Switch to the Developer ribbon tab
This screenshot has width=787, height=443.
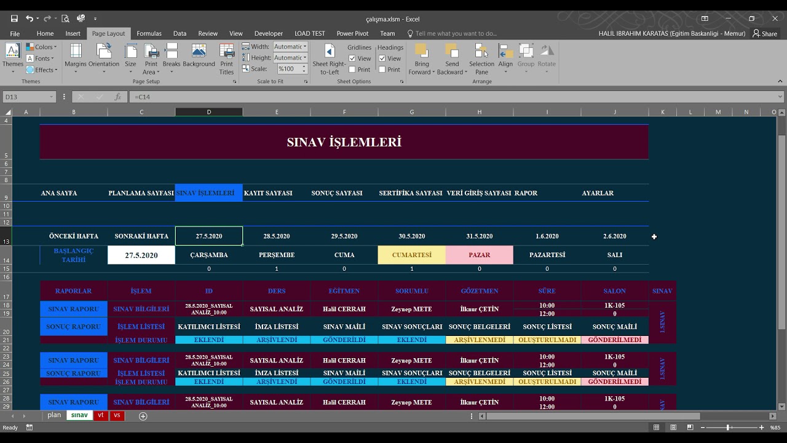[x=269, y=33]
